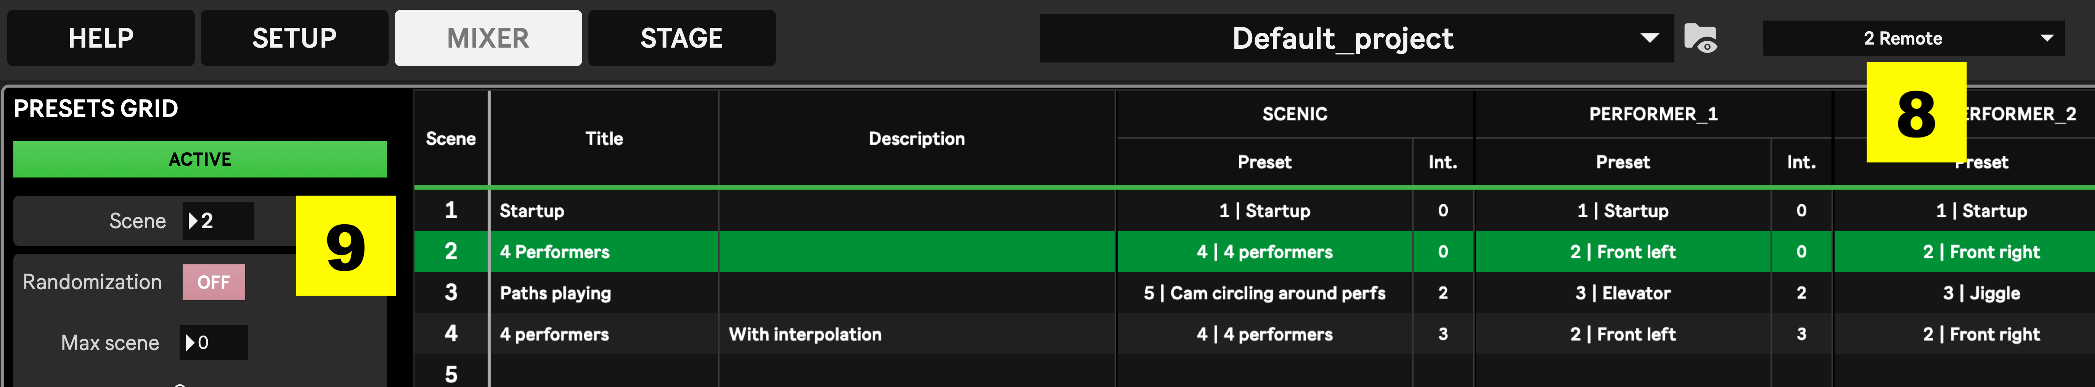
Task: Click the Max scene value field
Action: (x=214, y=343)
